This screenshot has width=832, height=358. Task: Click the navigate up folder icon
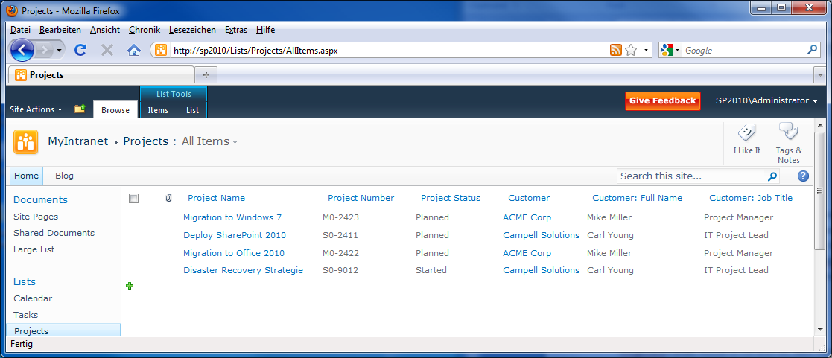(80, 109)
